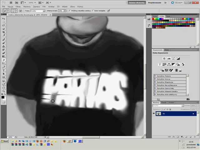Select the Horizontal Type tool
The image size is (200, 150).
(x=4, y=70)
